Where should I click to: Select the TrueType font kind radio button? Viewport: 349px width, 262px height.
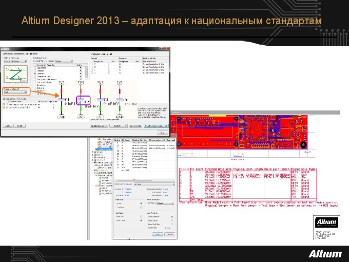click(141, 208)
